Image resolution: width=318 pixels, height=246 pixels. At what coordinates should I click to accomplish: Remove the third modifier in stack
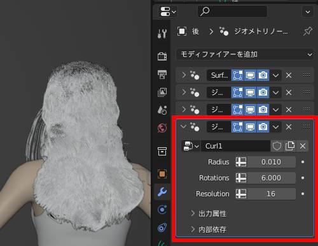click(x=289, y=110)
